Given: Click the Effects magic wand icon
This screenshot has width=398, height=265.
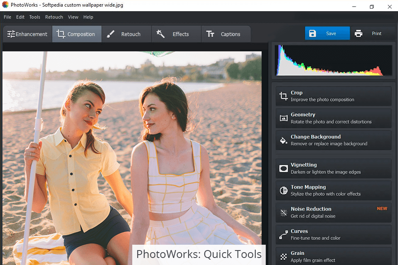Looking at the screenshot, I should pyautogui.click(x=160, y=34).
